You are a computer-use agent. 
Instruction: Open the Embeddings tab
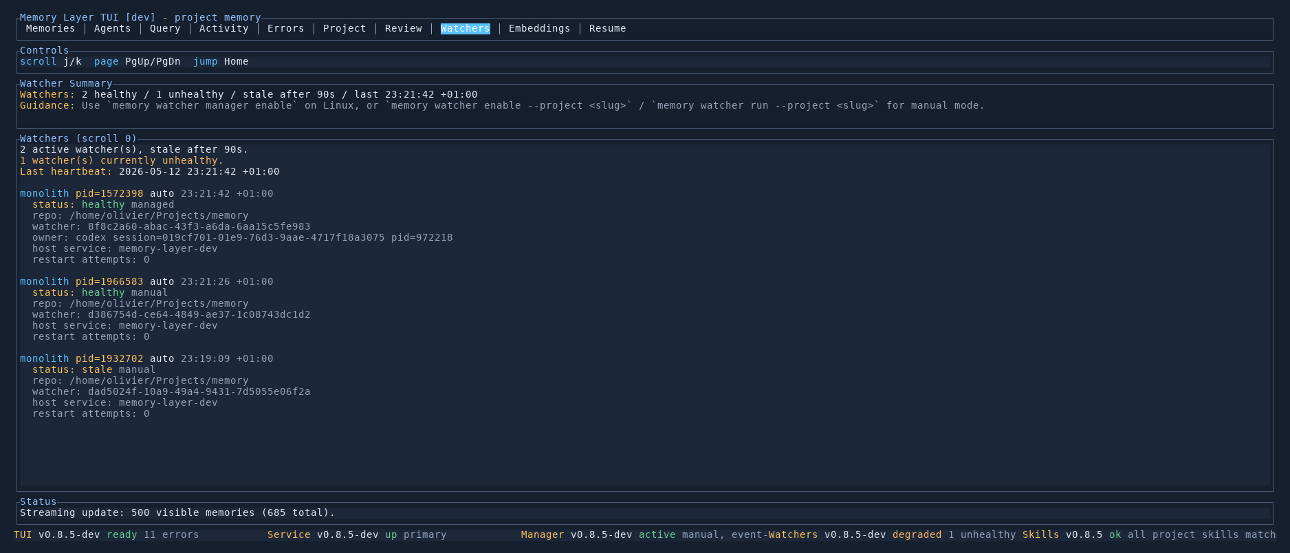tap(539, 28)
